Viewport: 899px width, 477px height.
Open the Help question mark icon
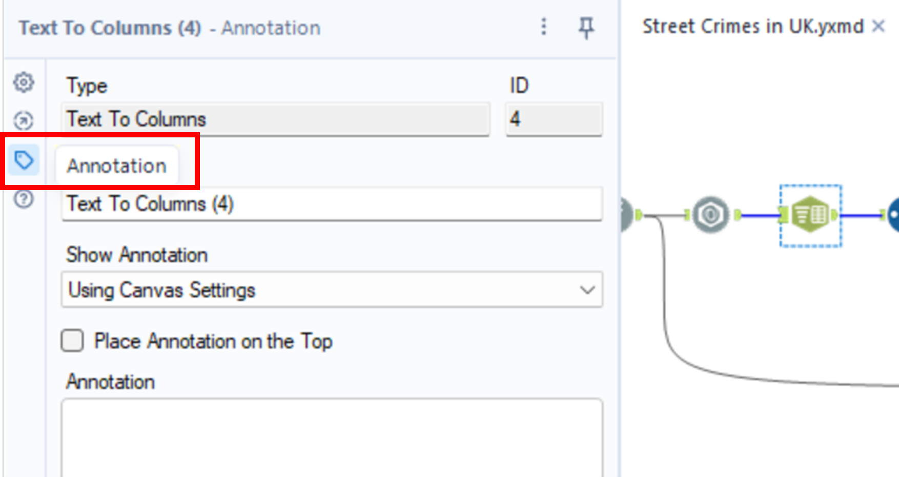coord(24,199)
